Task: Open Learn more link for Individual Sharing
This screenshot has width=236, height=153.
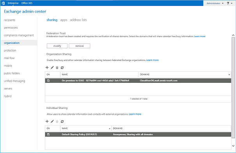Action: tap(135, 114)
